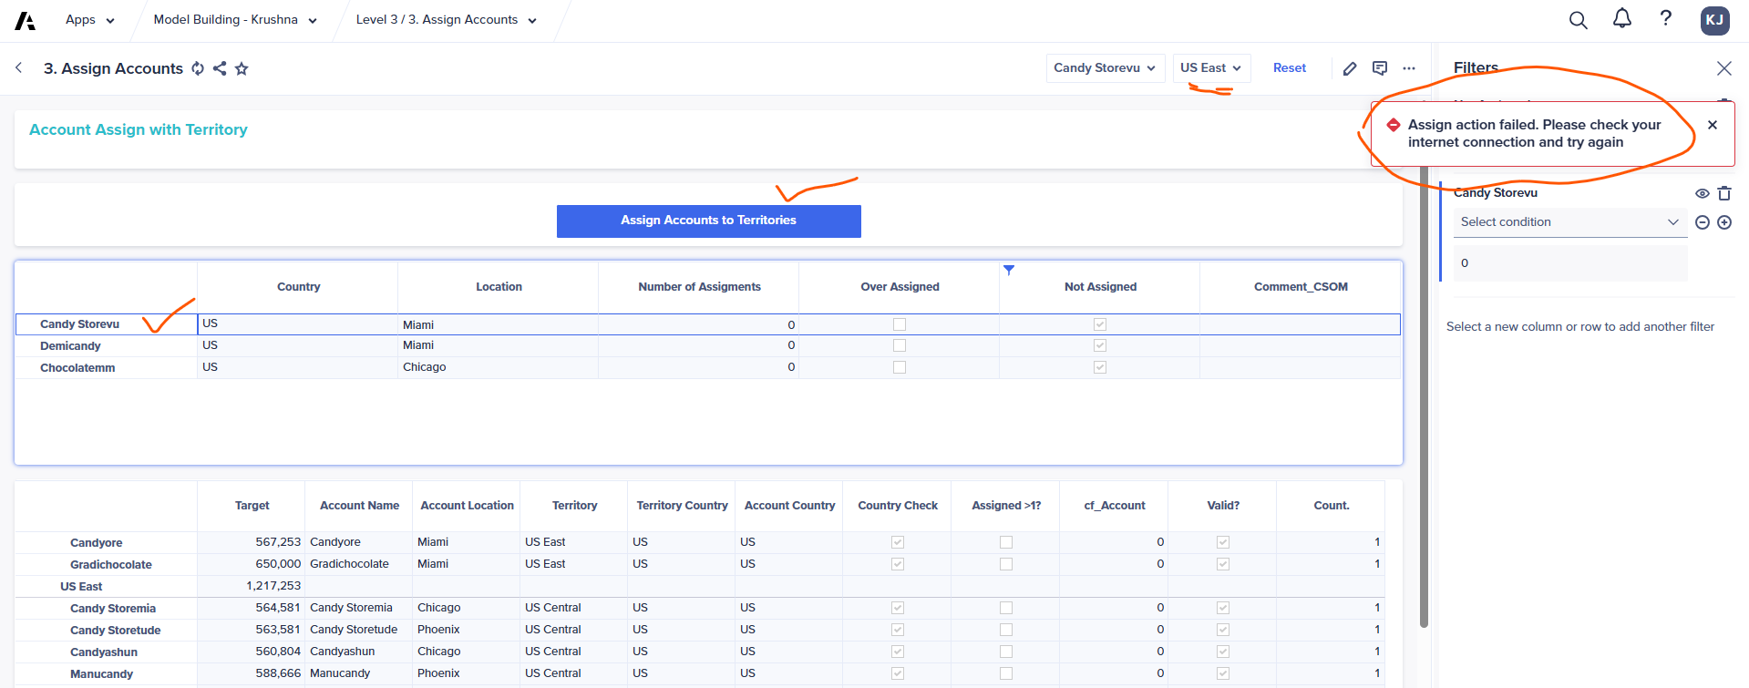The image size is (1749, 688).
Task: Click the filter value input field
Action: 1570,263
